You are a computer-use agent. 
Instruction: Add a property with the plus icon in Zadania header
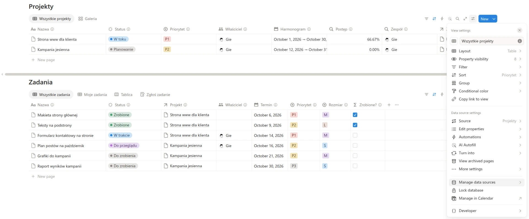389,105
